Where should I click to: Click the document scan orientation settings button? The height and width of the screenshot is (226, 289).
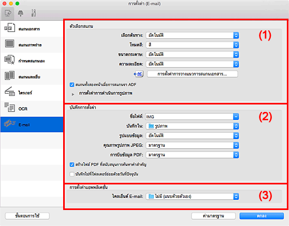[192, 74]
